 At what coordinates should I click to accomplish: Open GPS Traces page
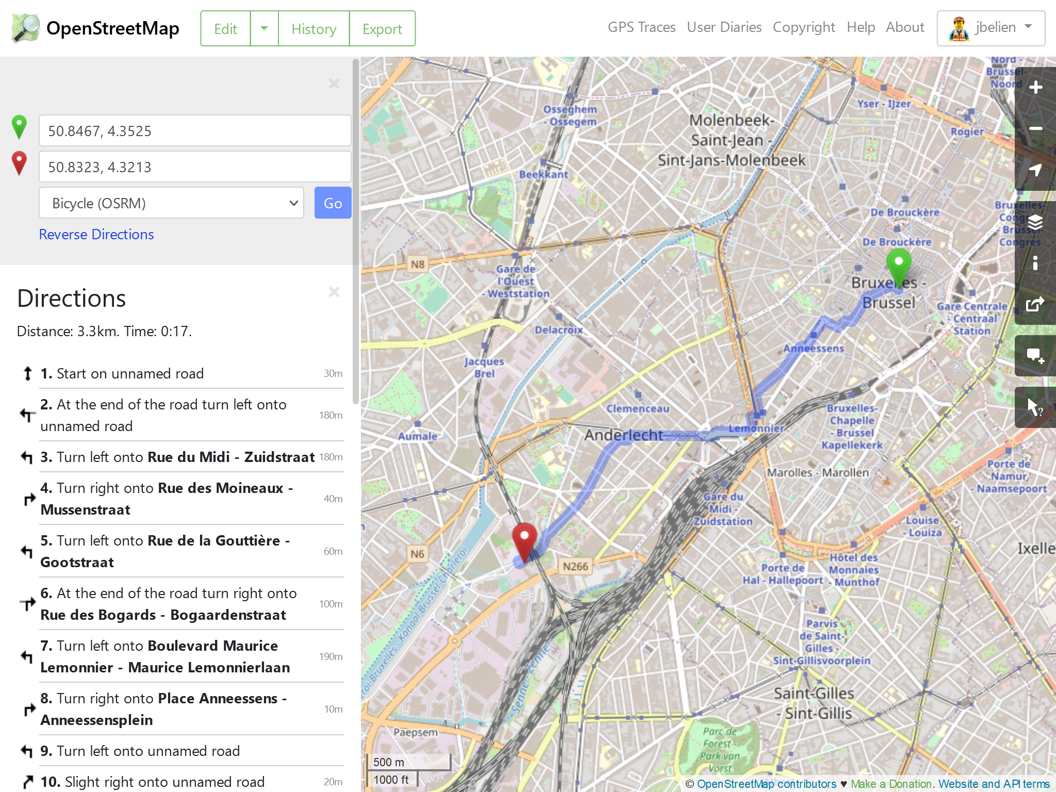pos(641,27)
